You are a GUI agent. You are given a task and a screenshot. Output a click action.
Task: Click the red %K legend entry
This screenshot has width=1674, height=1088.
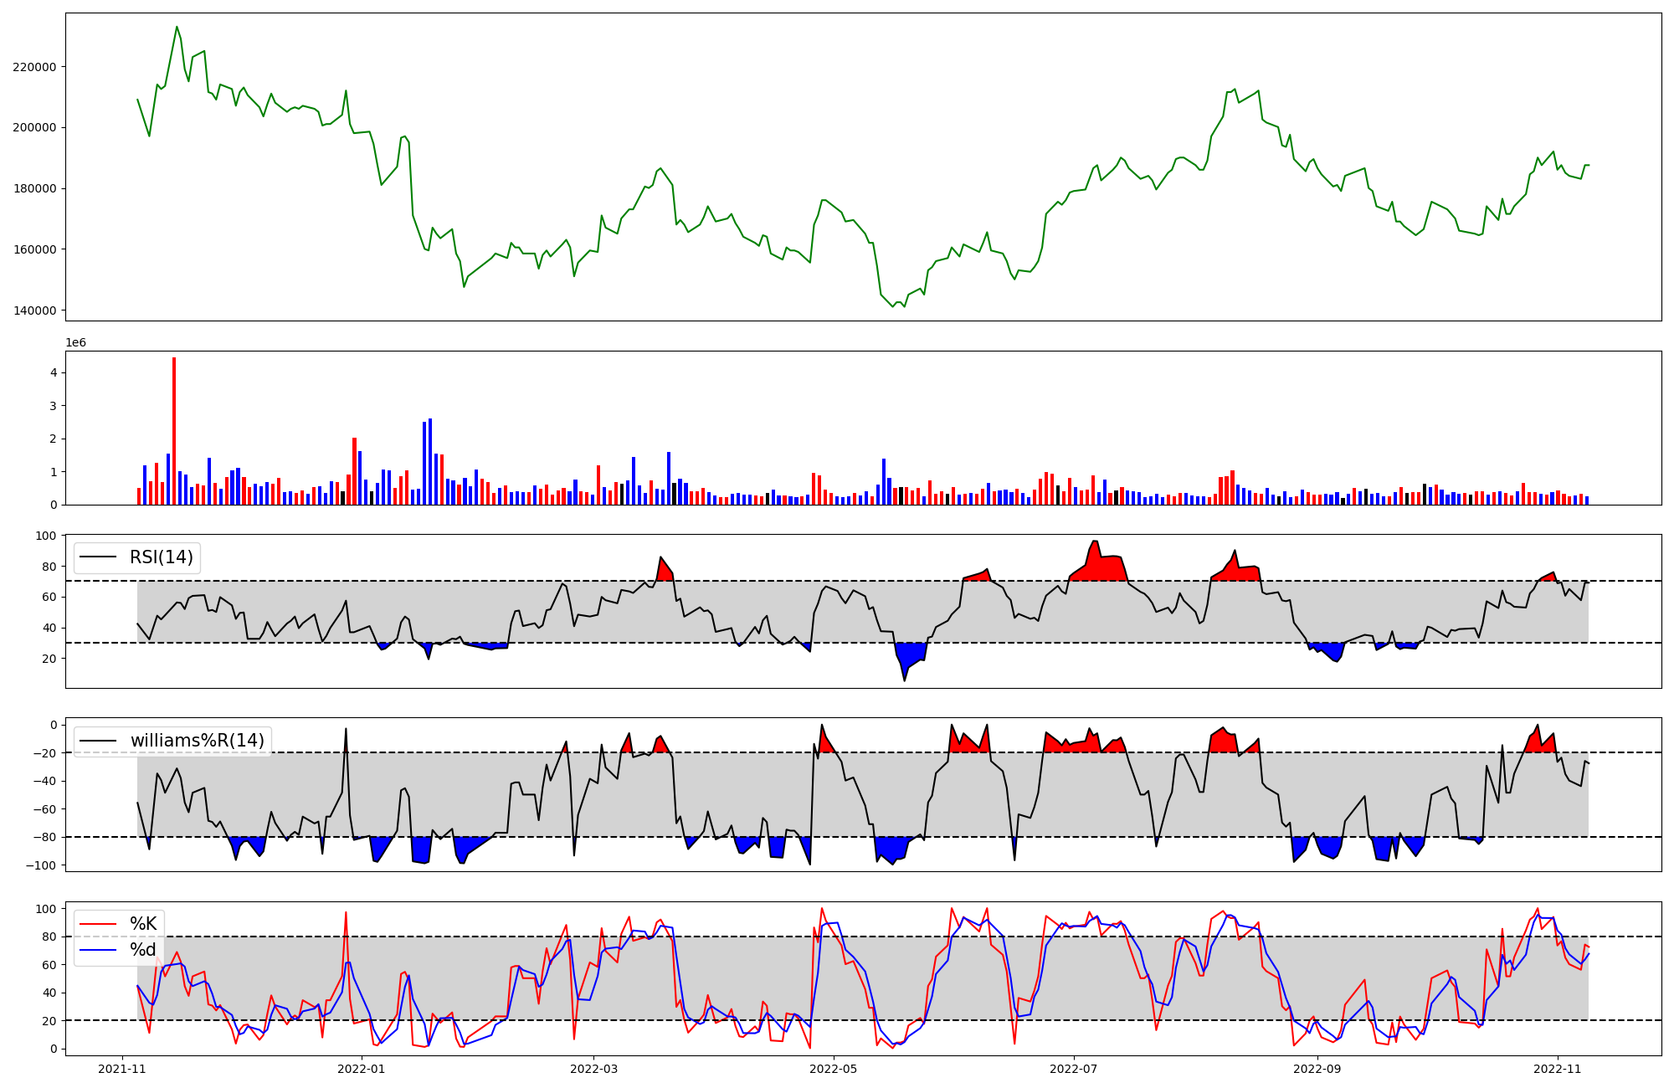tap(143, 924)
